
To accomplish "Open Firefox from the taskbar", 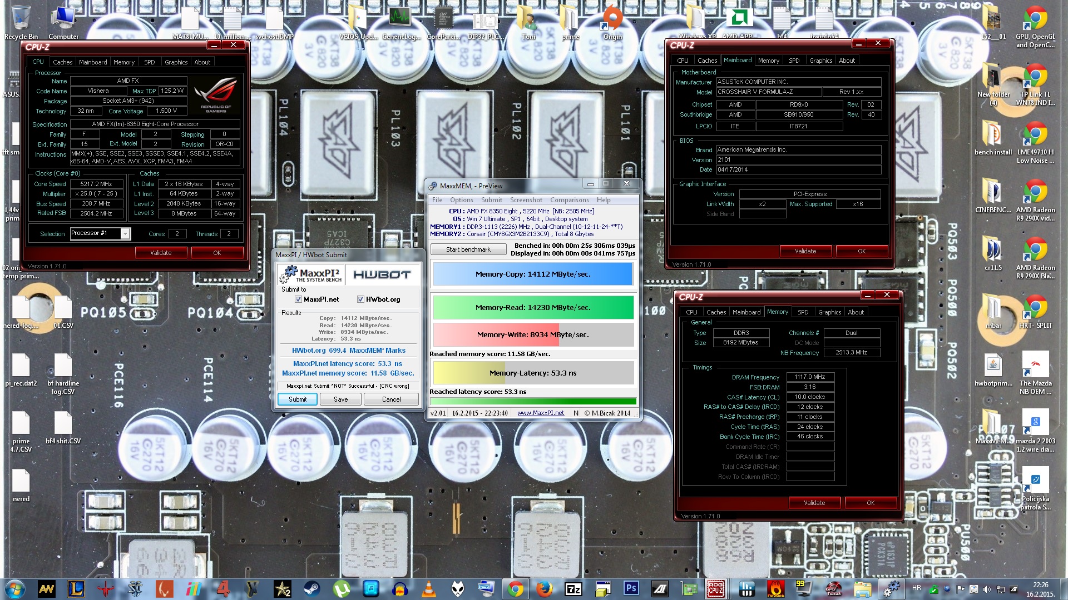I will tap(545, 589).
